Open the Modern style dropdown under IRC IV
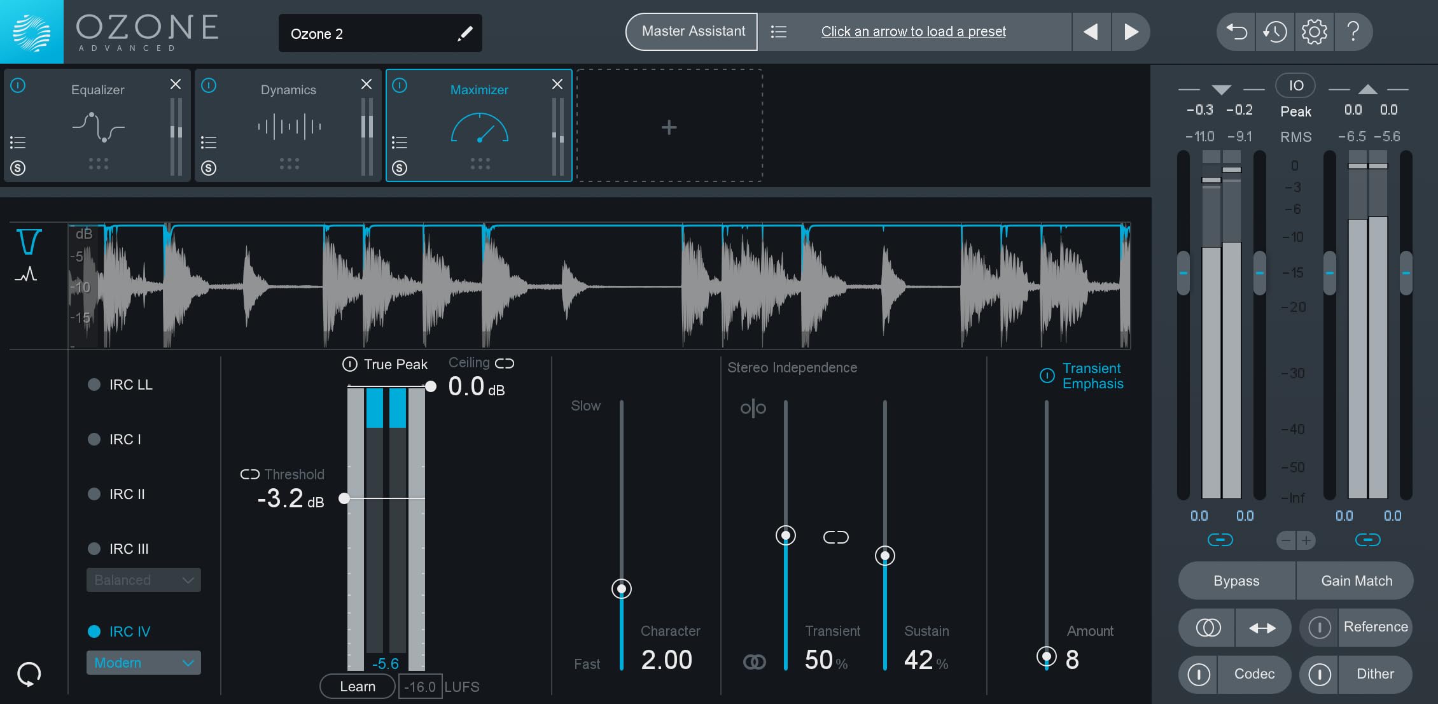Screen dimensions: 1438x704 tap(144, 663)
